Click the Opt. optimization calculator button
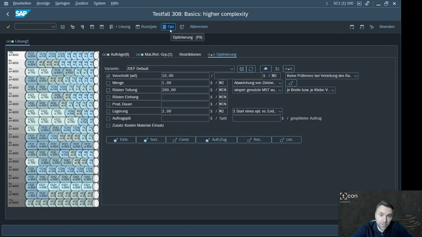This screenshot has width=422, height=237. click(x=168, y=27)
